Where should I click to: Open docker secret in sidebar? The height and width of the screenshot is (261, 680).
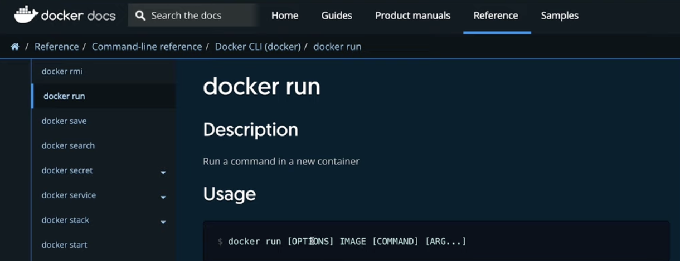(x=67, y=170)
